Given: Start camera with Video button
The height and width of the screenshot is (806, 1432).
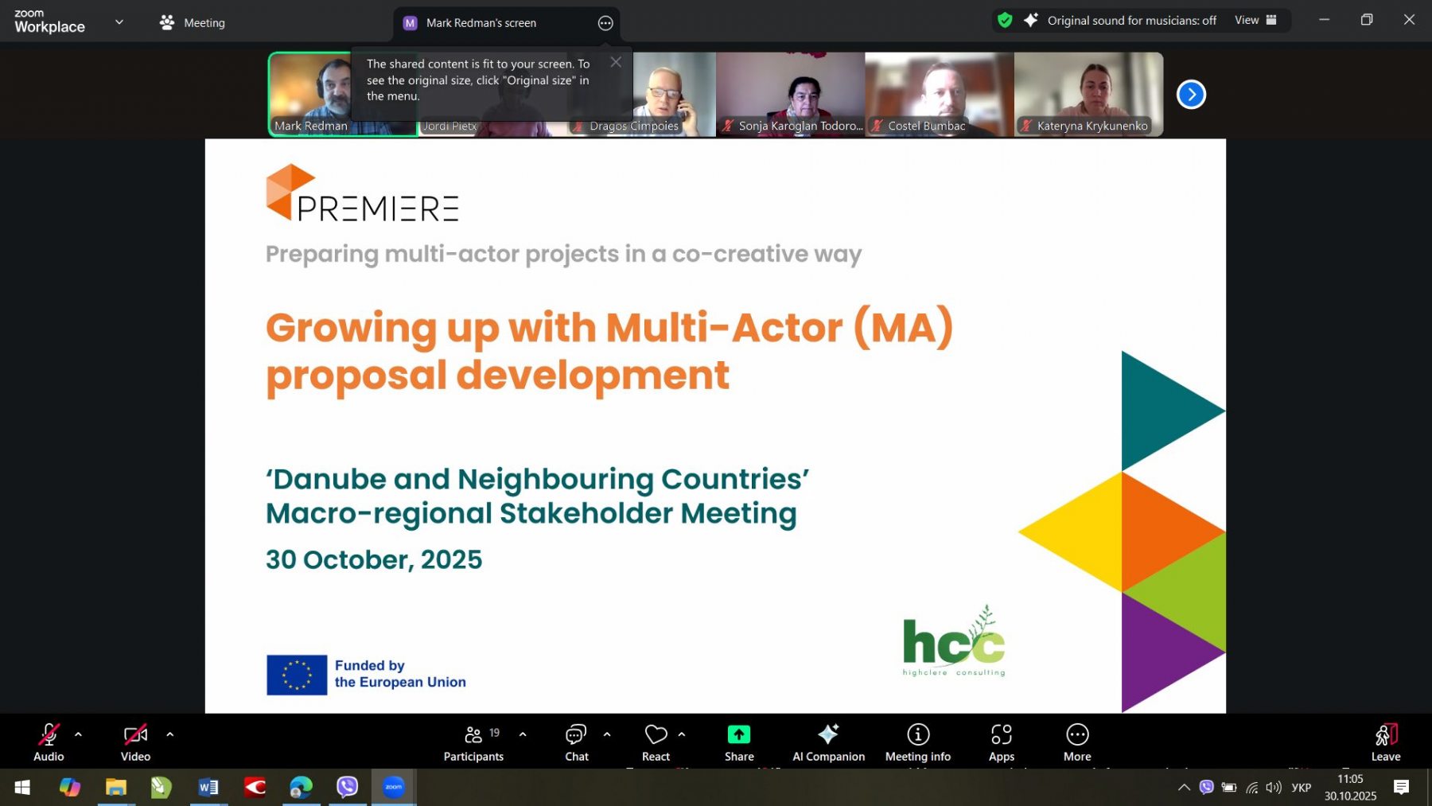Looking at the screenshot, I should [x=135, y=742].
